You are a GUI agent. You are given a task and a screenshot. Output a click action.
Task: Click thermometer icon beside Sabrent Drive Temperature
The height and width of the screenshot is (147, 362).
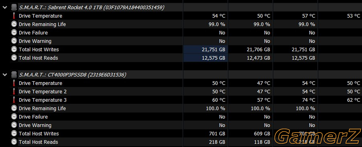click(14, 16)
